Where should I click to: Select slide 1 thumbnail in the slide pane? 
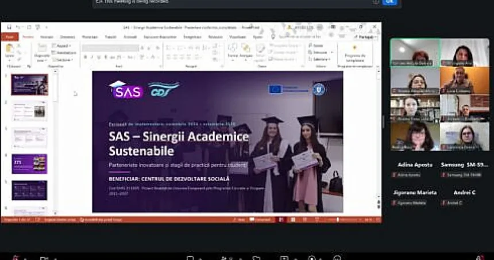[30, 85]
